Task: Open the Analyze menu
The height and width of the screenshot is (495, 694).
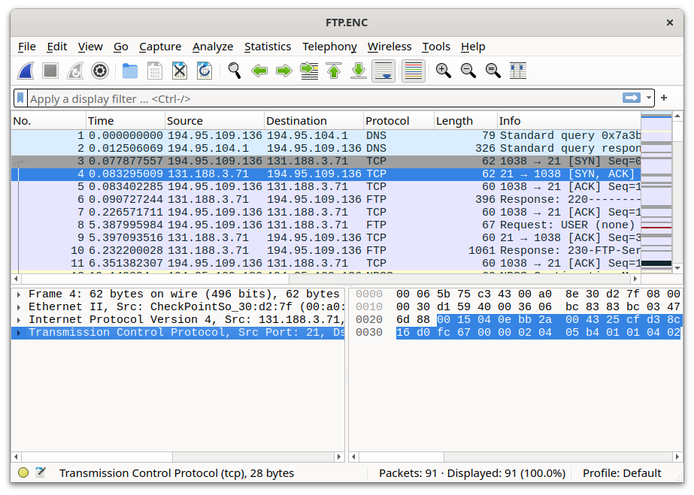Action: coord(213,47)
